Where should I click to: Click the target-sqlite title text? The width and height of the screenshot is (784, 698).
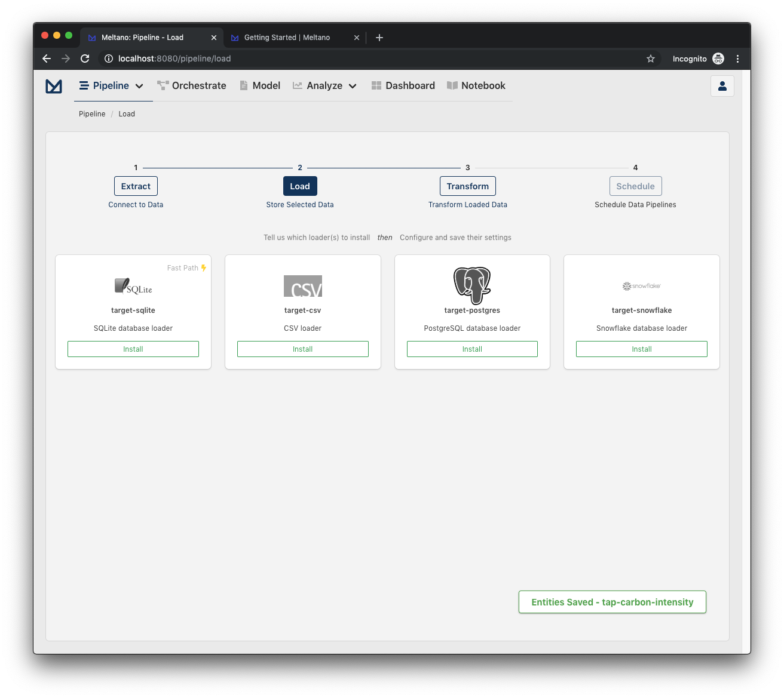pos(133,310)
